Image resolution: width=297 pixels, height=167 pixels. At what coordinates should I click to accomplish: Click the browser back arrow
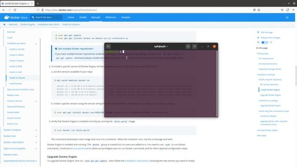click(4, 10)
